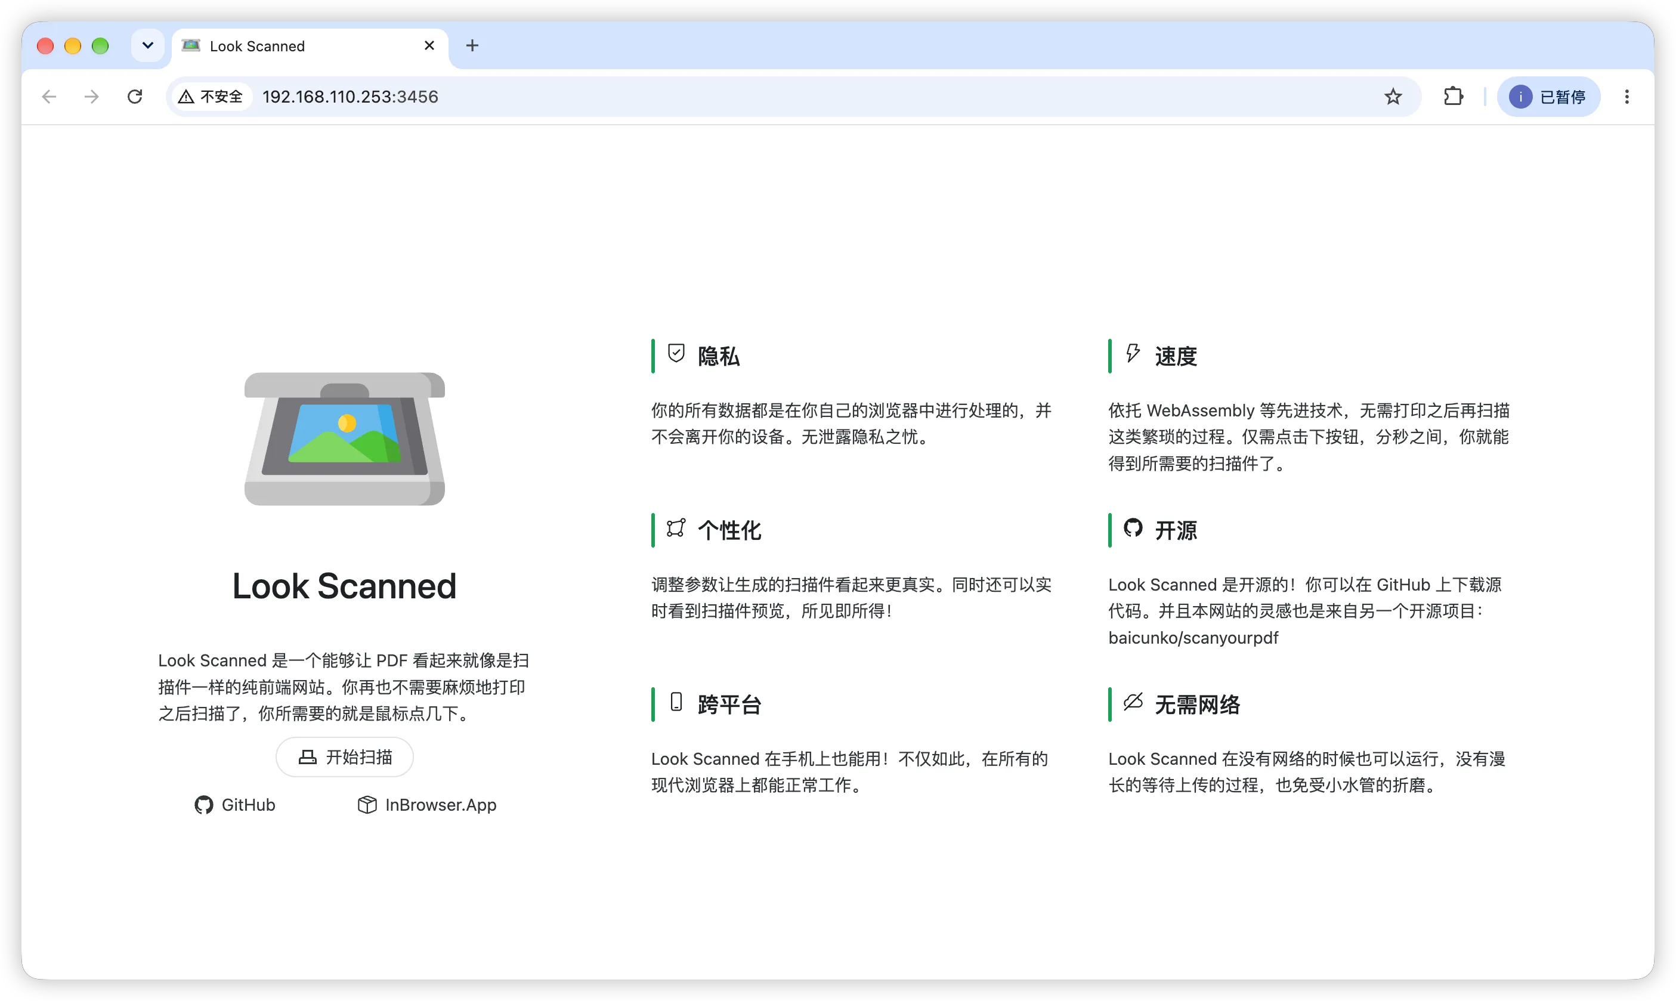Screen dimensions: 1676x1001
Task: Click the GitHub icon beside 开源
Action: pos(1133,527)
